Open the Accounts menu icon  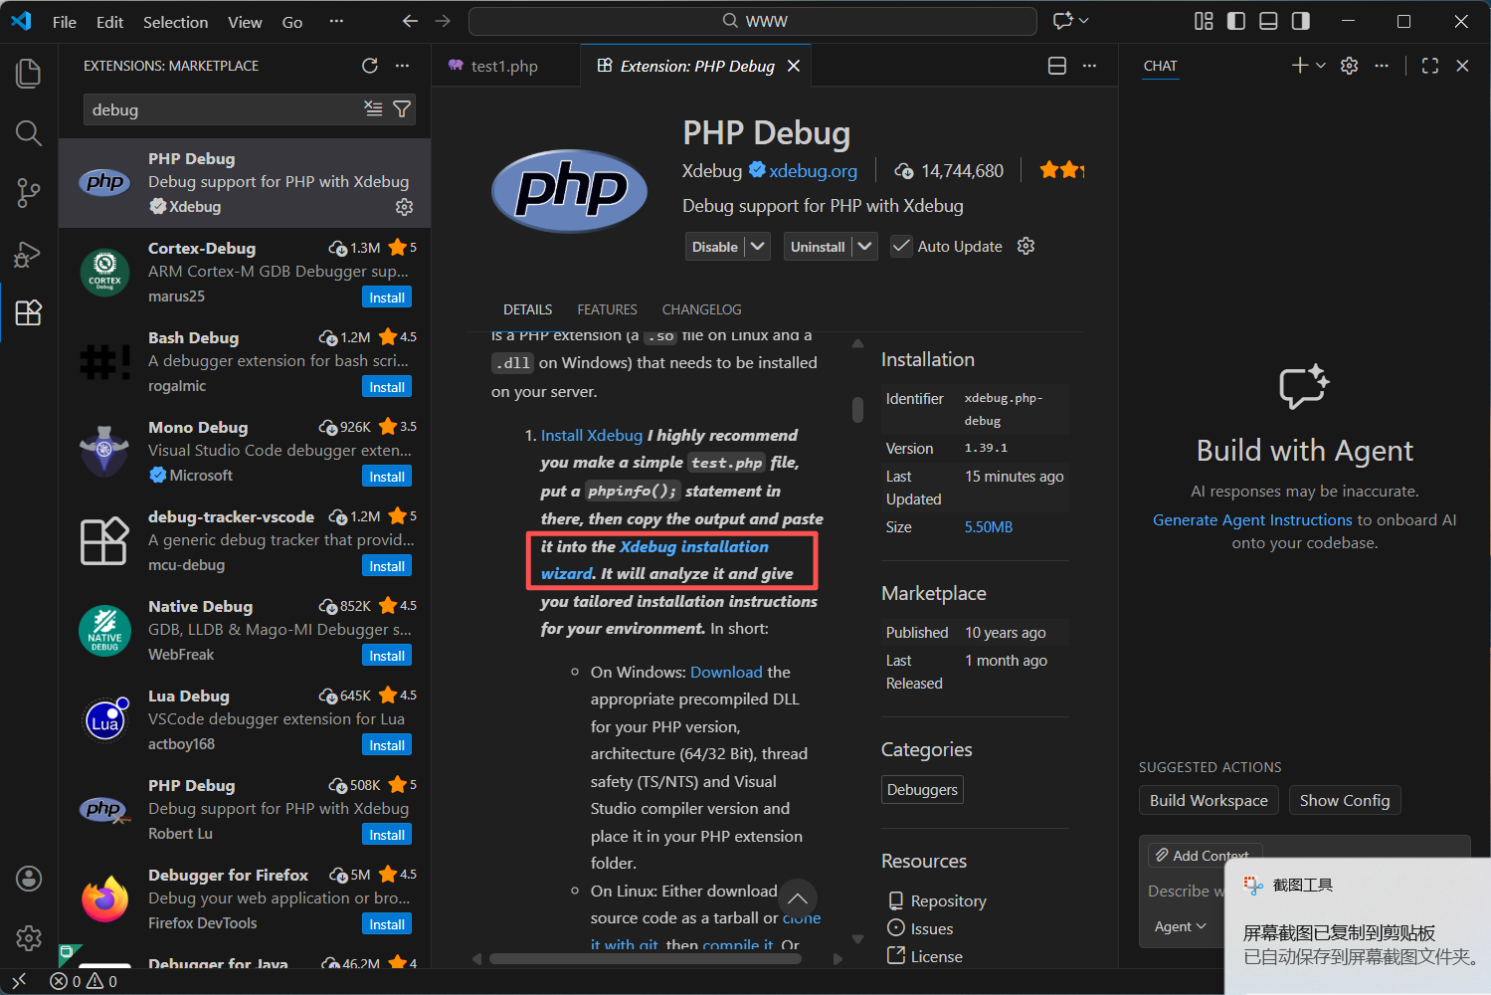29,878
